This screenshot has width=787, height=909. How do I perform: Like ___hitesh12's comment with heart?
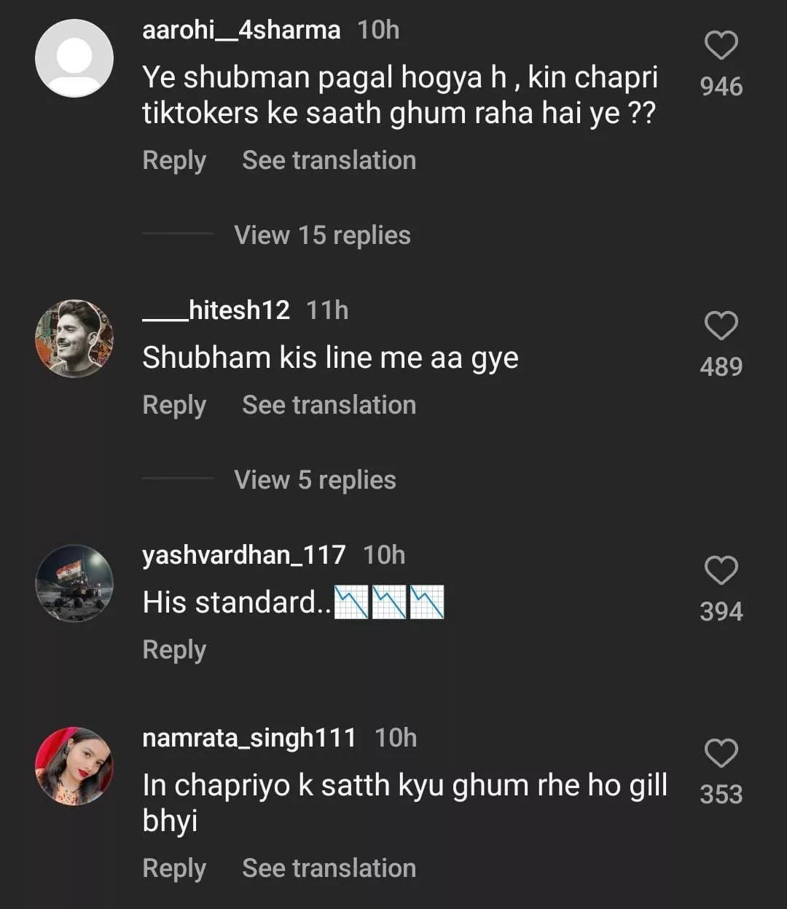pyautogui.click(x=721, y=326)
